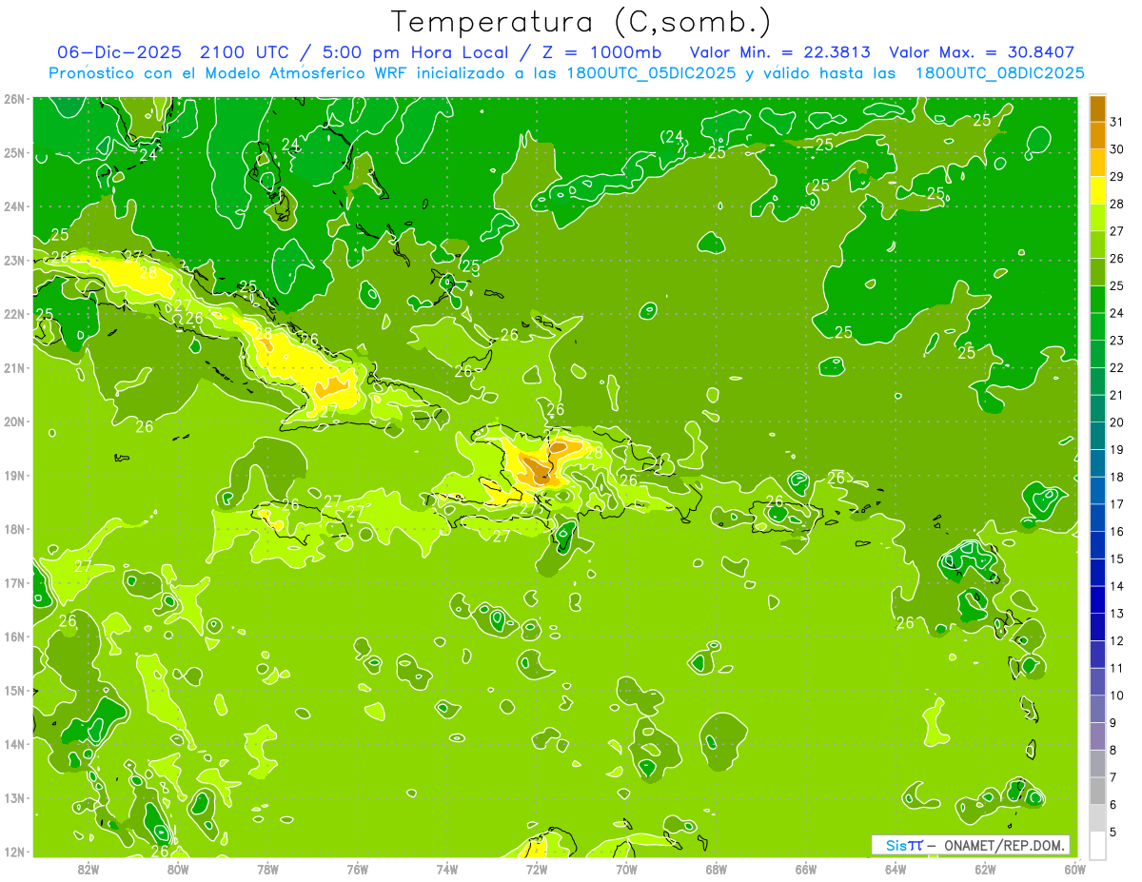Click the color scale label '31'

[x=1117, y=122]
